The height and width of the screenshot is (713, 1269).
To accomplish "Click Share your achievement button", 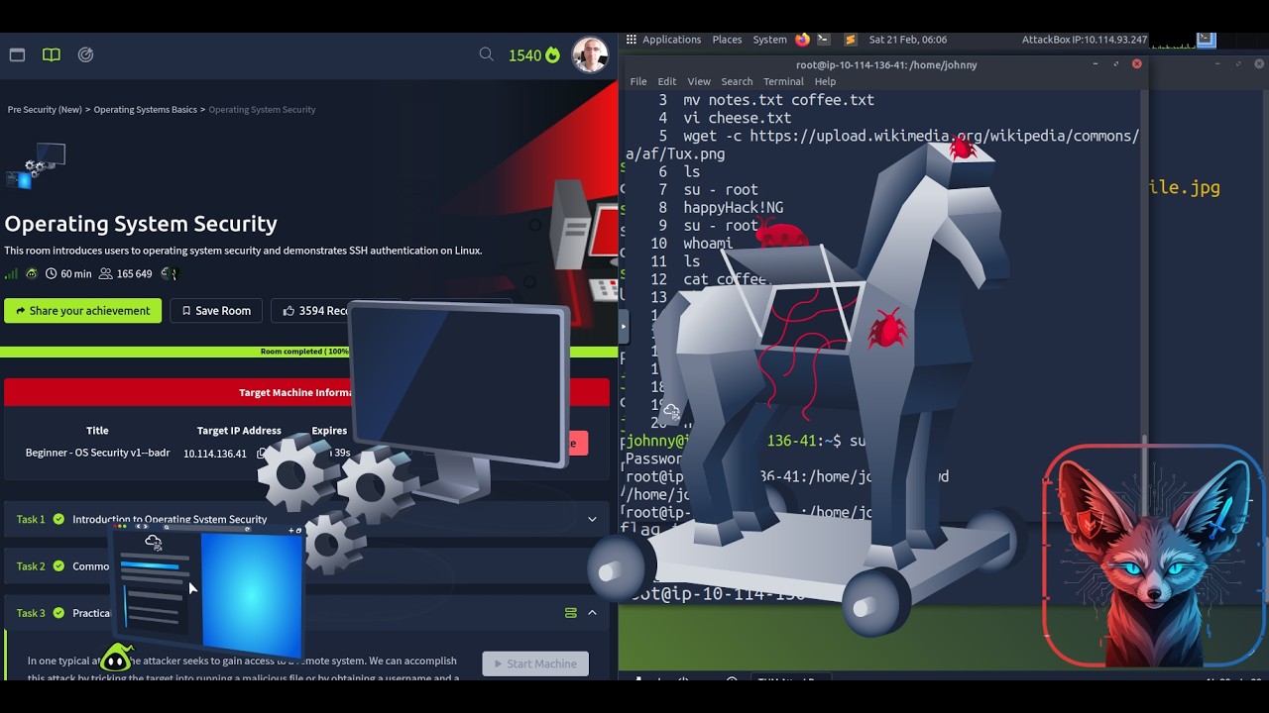I will pyautogui.click(x=82, y=311).
